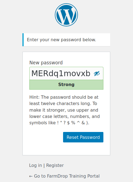Image resolution: width=133 pixels, height=182 pixels.
Task: Focus the New password input field
Action: click(66, 73)
